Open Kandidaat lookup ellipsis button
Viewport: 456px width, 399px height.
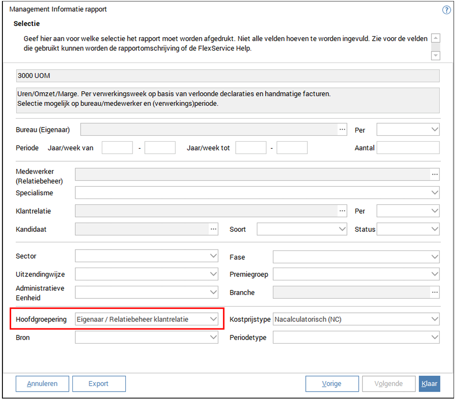click(213, 229)
